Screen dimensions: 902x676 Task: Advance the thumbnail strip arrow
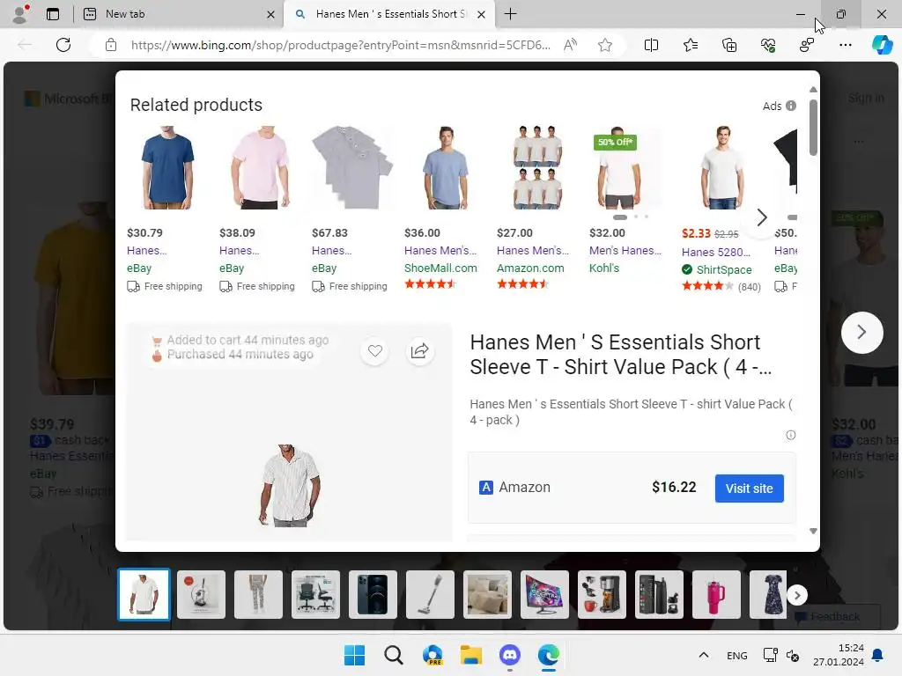[797, 596]
